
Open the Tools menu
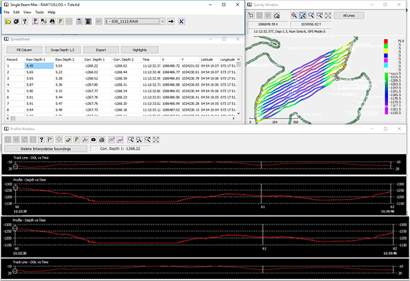coord(40,12)
